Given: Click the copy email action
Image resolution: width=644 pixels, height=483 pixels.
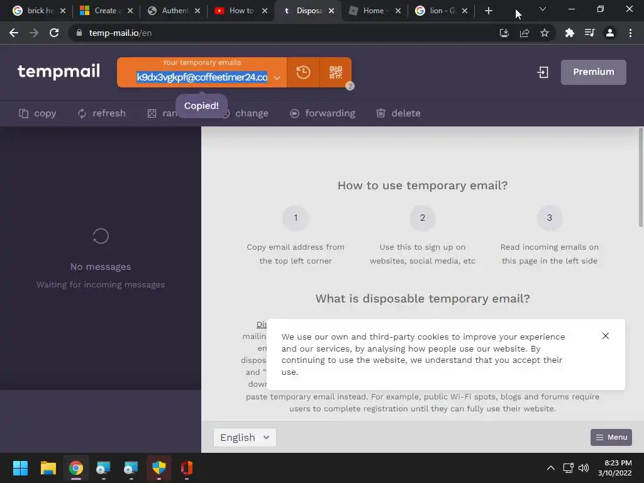Looking at the screenshot, I should 37,113.
